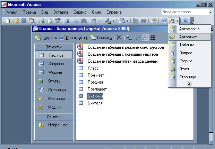This screenshot has height=149, width=215.
Task: Select Таблицы in Objects pane
Action: point(54,55)
